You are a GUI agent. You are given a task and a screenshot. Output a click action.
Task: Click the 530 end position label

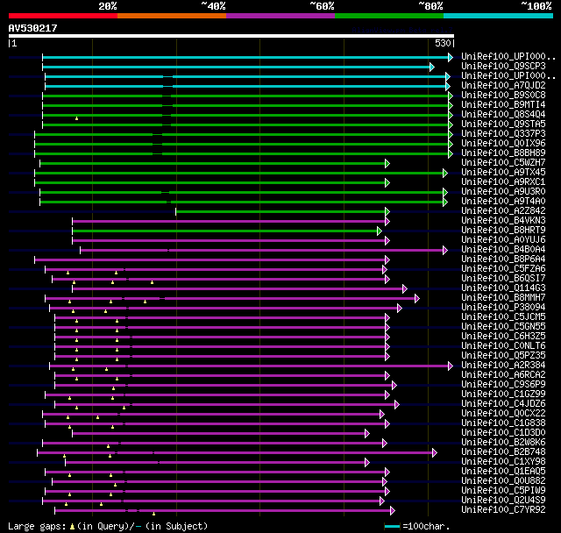(x=443, y=44)
